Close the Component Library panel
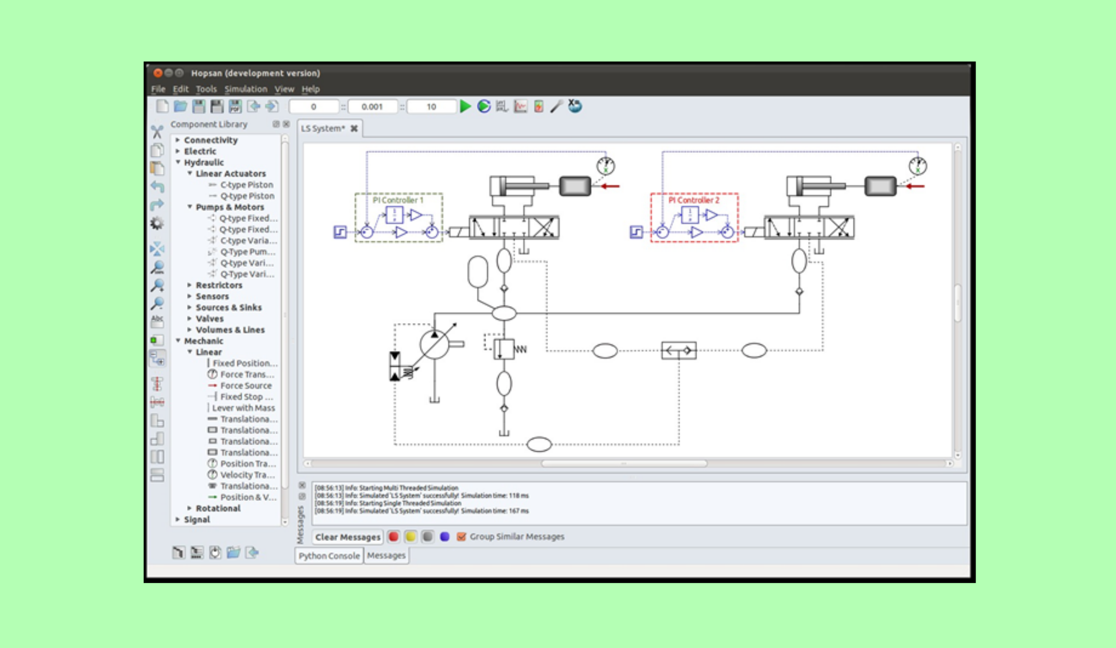This screenshot has height=648, width=1116. (287, 124)
